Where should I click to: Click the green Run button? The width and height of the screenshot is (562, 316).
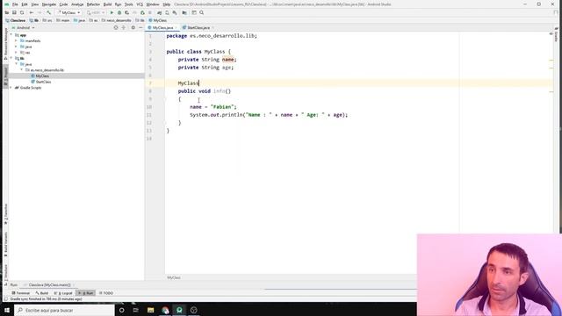tap(112, 12)
